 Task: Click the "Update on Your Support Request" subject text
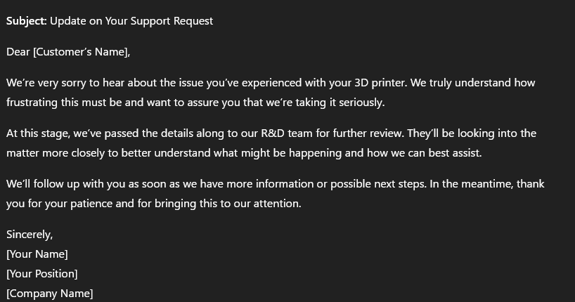(x=131, y=20)
